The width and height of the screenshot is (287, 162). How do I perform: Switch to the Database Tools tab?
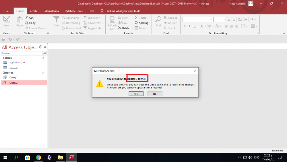[73, 11]
